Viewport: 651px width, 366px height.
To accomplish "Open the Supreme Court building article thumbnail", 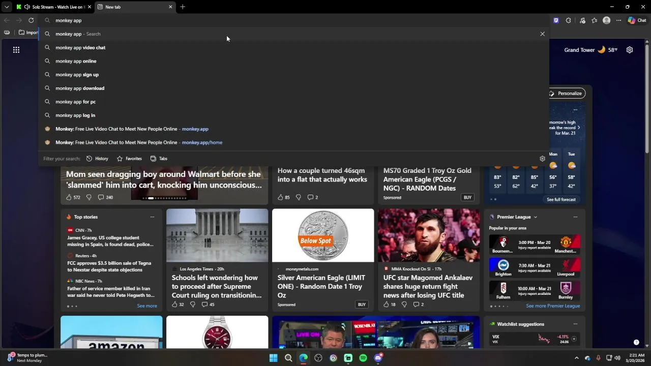I will [217, 235].
